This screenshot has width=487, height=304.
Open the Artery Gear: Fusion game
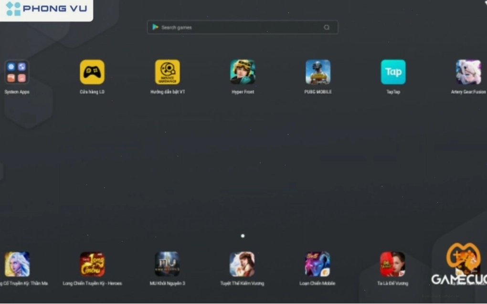click(468, 72)
